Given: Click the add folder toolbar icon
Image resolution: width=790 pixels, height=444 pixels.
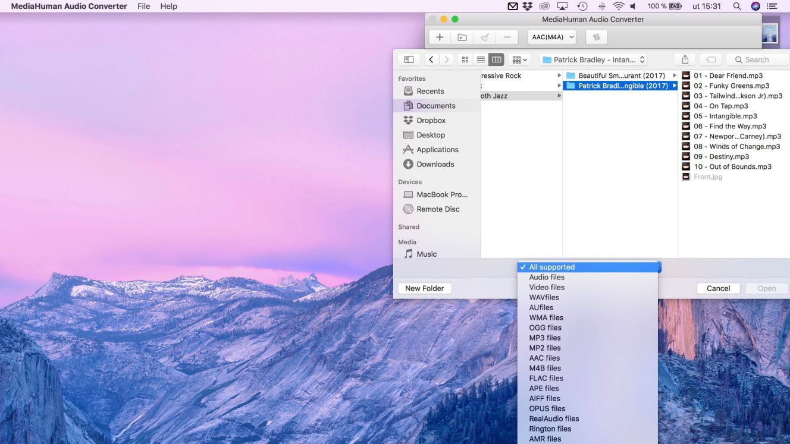Looking at the screenshot, I should coord(462,37).
